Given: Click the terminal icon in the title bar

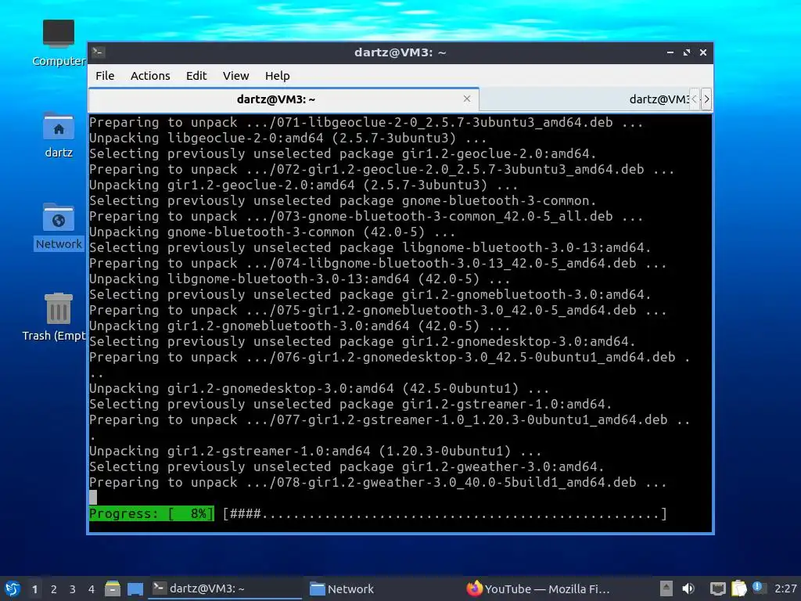Looking at the screenshot, I should point(99,52).
